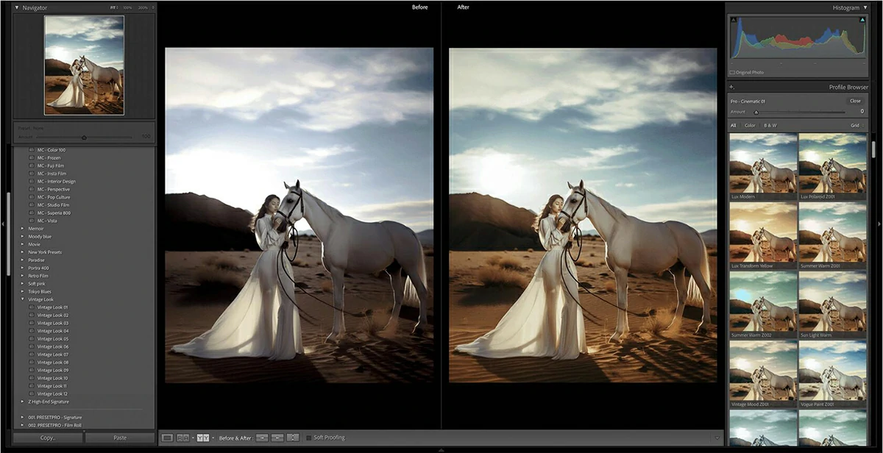Select the MC - Superia 800 preset
The height and width of the screenshot is (453, 883).
[x=54, y=213]
